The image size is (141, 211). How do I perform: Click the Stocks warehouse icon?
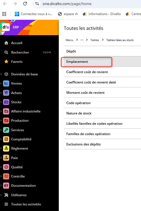6,102
